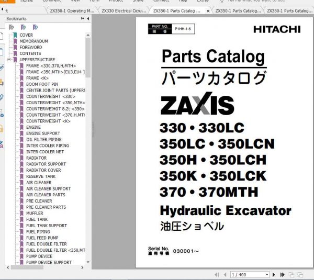Open the FUEL TANK bookmark
This screenshot has width=314, height=280.
[37, 219]
